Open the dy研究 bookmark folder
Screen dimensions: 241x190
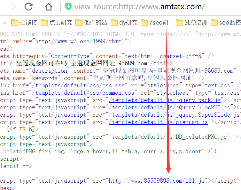pyautogui.click(x=124, y=23)
